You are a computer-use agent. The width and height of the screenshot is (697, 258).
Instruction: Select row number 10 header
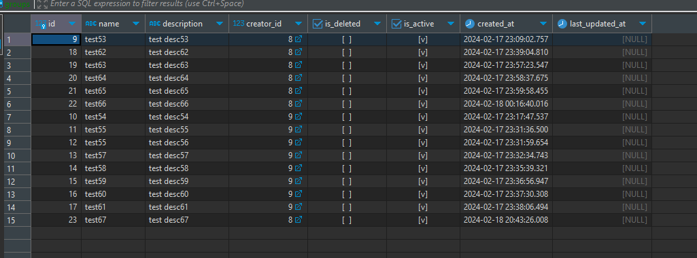coord(17,155)
